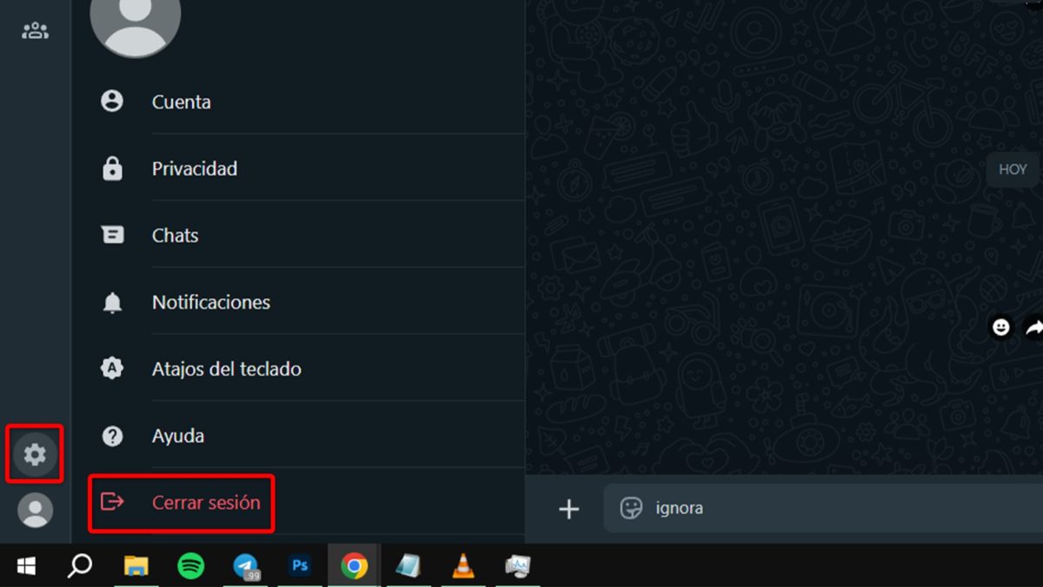Click the forward arrow button in chat

[1033, 327]
